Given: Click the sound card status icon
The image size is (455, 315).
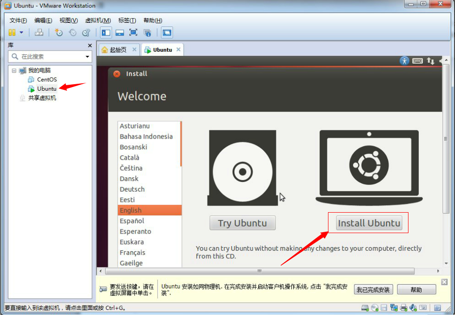Looking at the screenshot, I should [x=413, y=308].
